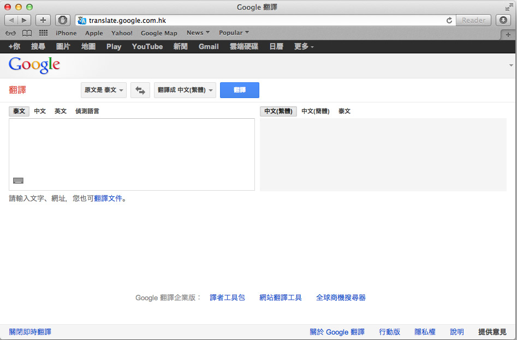Open the Apple bookmark

[x=94, y=33]
